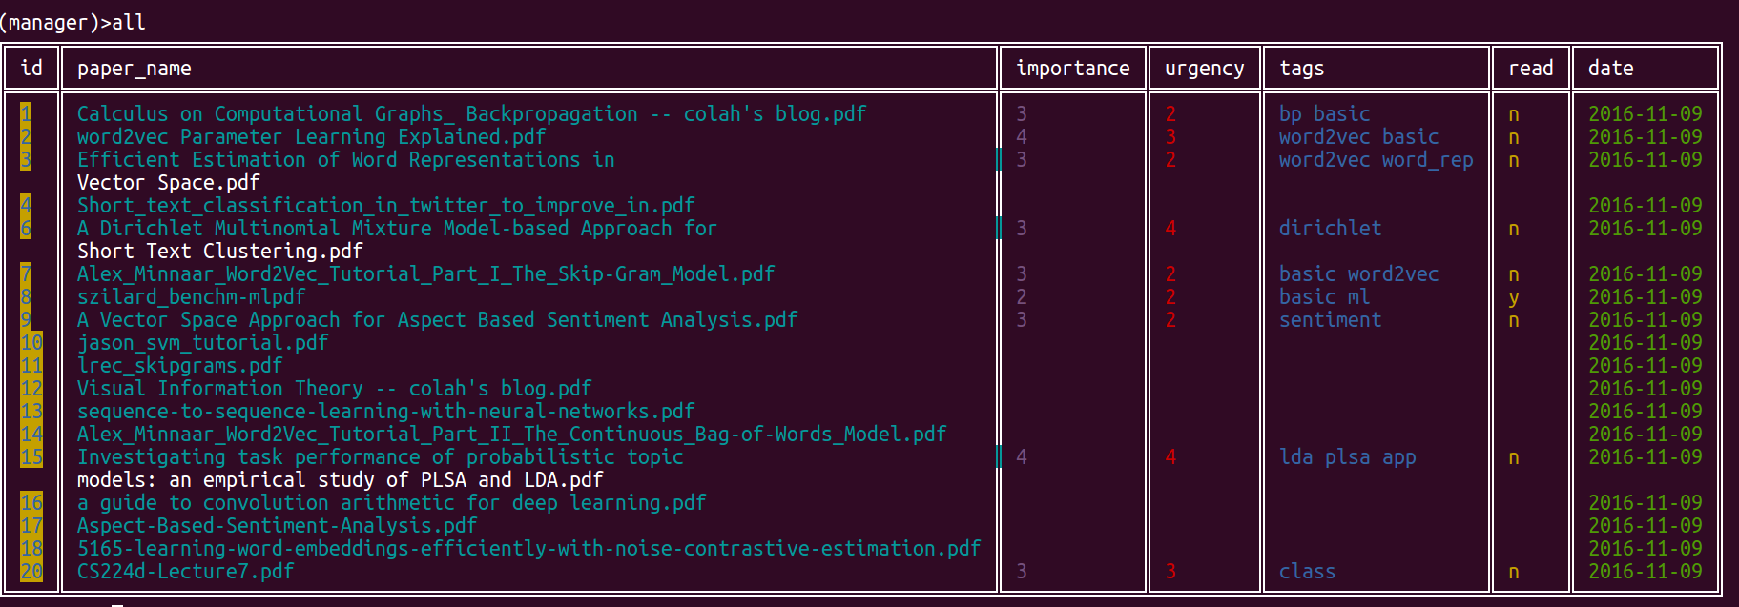Click the Calculus on Computational Graphs paper
This screenshot has height=607, width=1739.
pos(471,114)
